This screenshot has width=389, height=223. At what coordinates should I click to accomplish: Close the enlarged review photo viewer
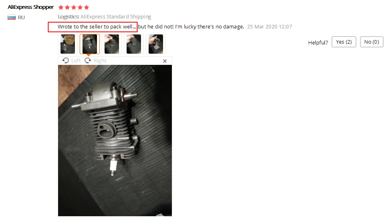tap(165, 61)
